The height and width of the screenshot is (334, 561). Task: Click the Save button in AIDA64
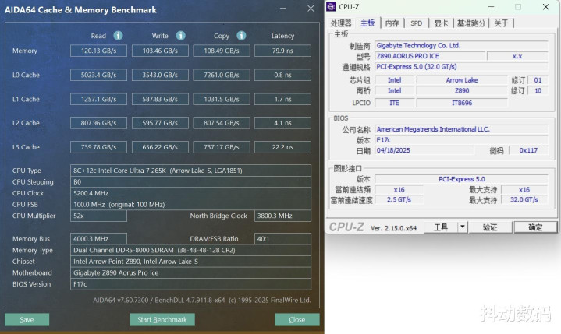tap(27, 320)
